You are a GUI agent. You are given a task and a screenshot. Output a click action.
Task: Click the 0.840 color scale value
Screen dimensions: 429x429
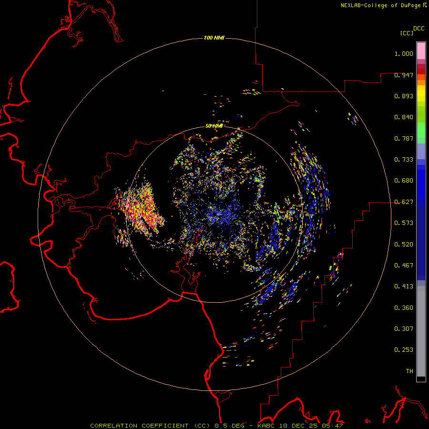pos(404,117)
